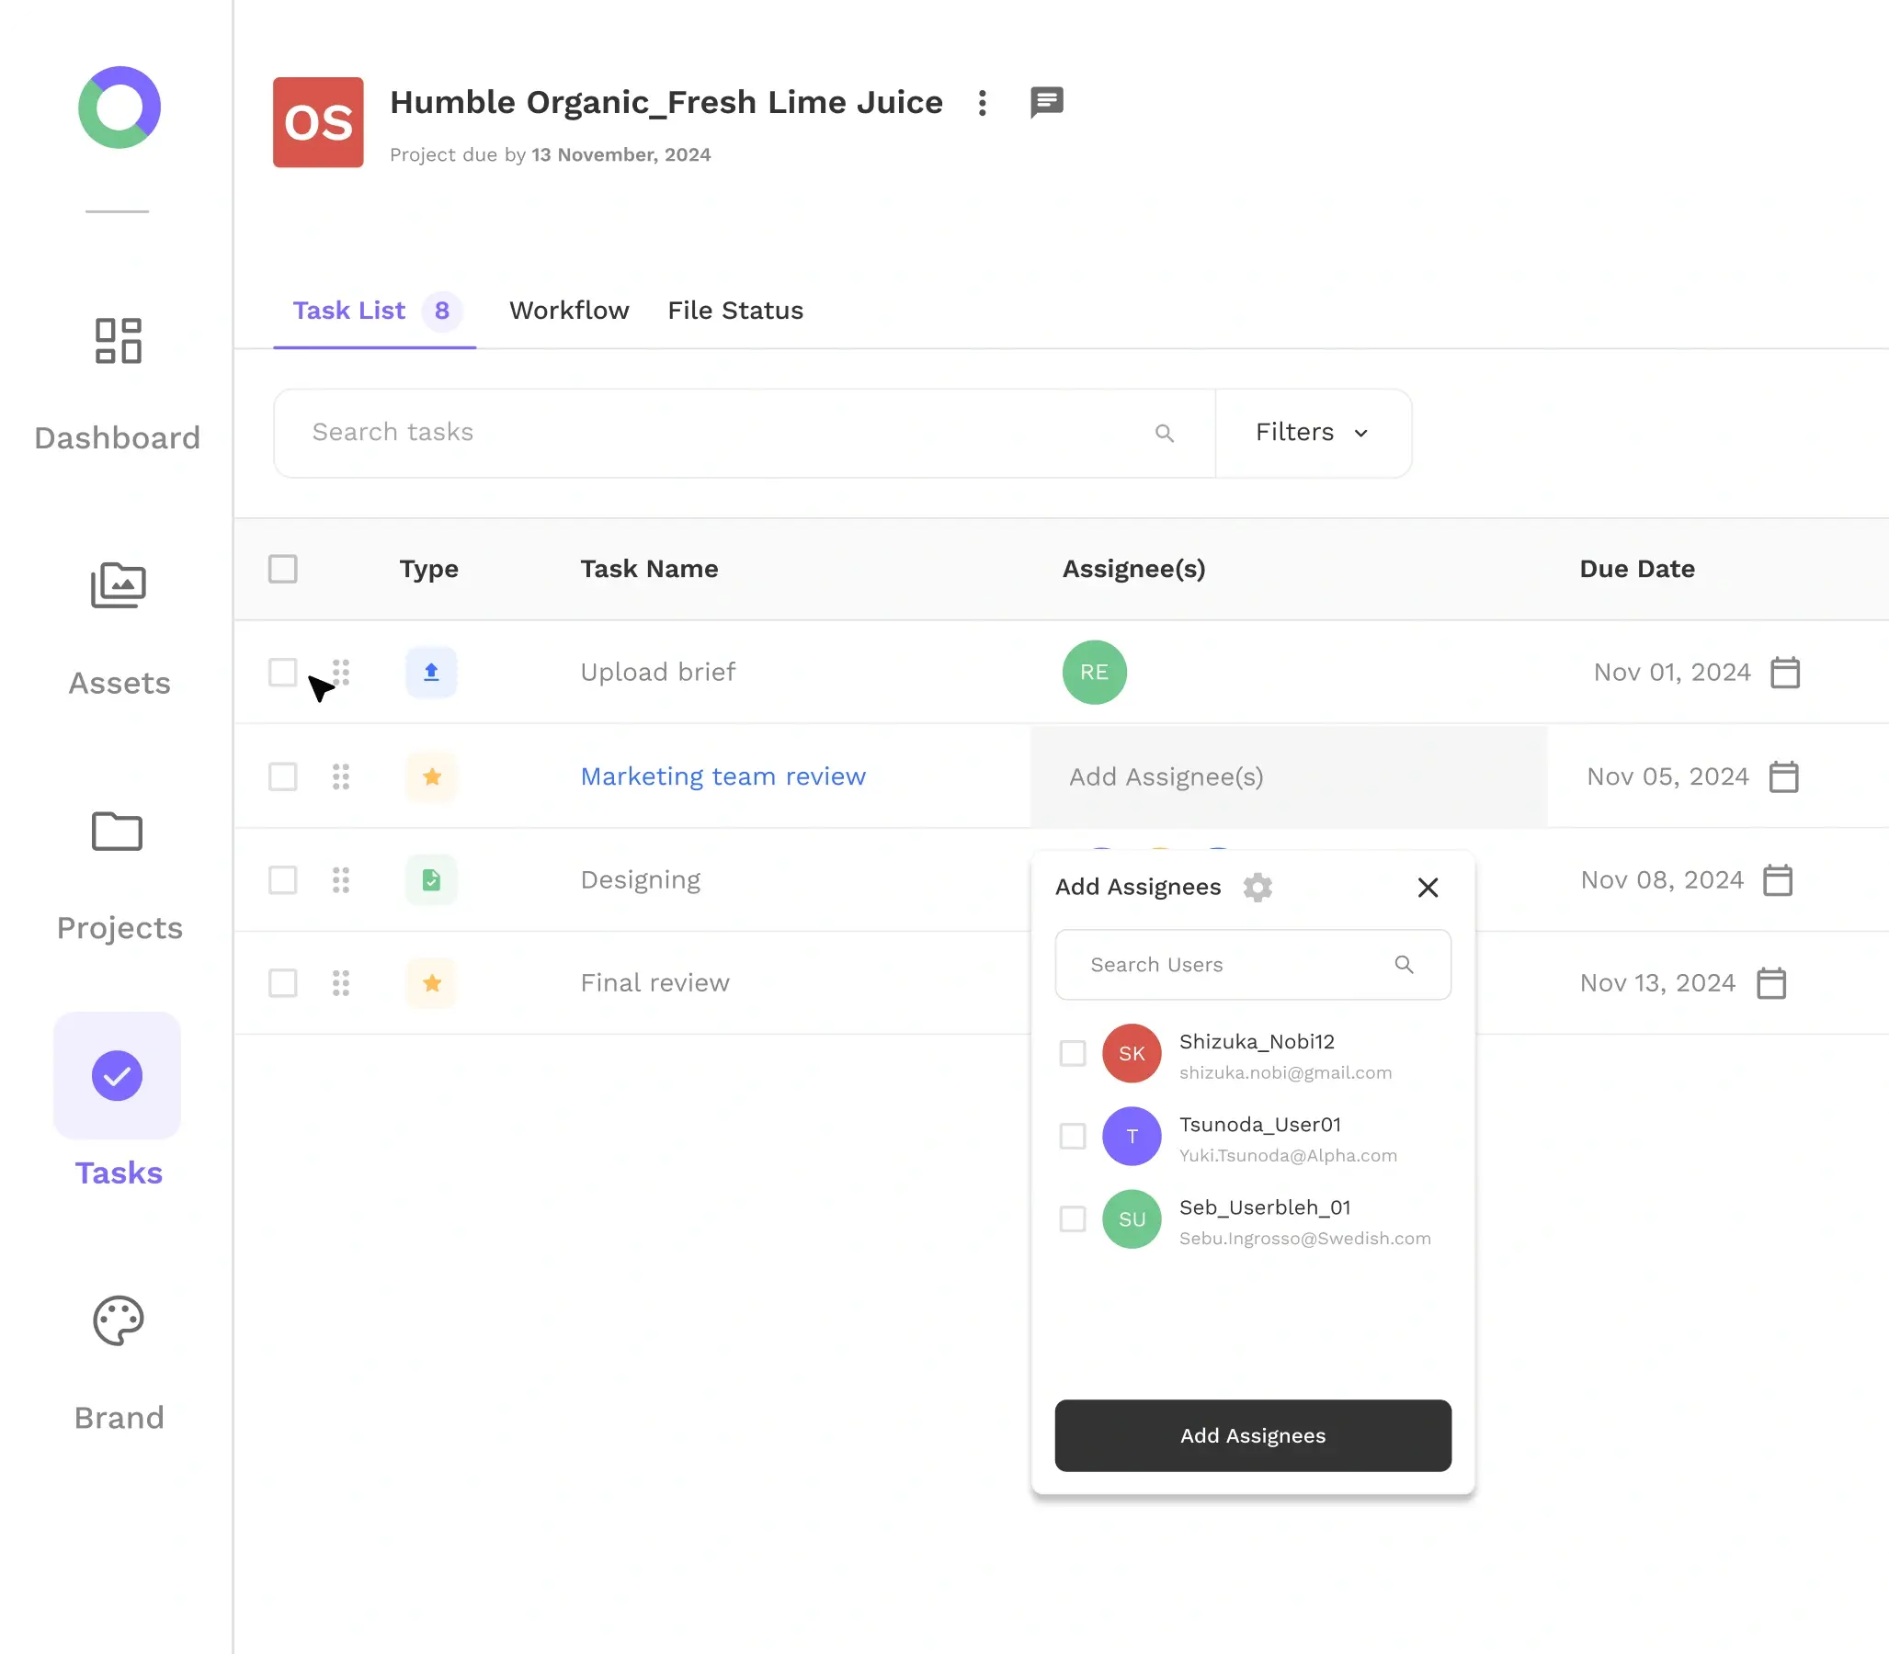The image size is (1889, 1654).
Task: Open the Dashboard sidebar icon
Action: [119, 341]
